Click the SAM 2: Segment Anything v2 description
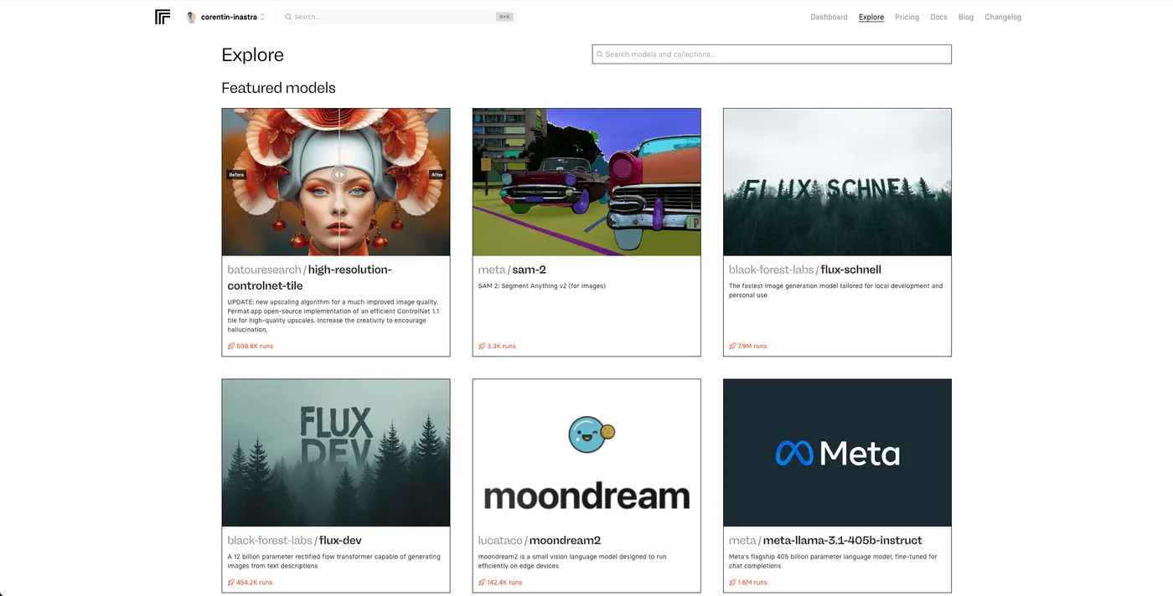This screenshot has height=596, width=1173. [542, 286]
